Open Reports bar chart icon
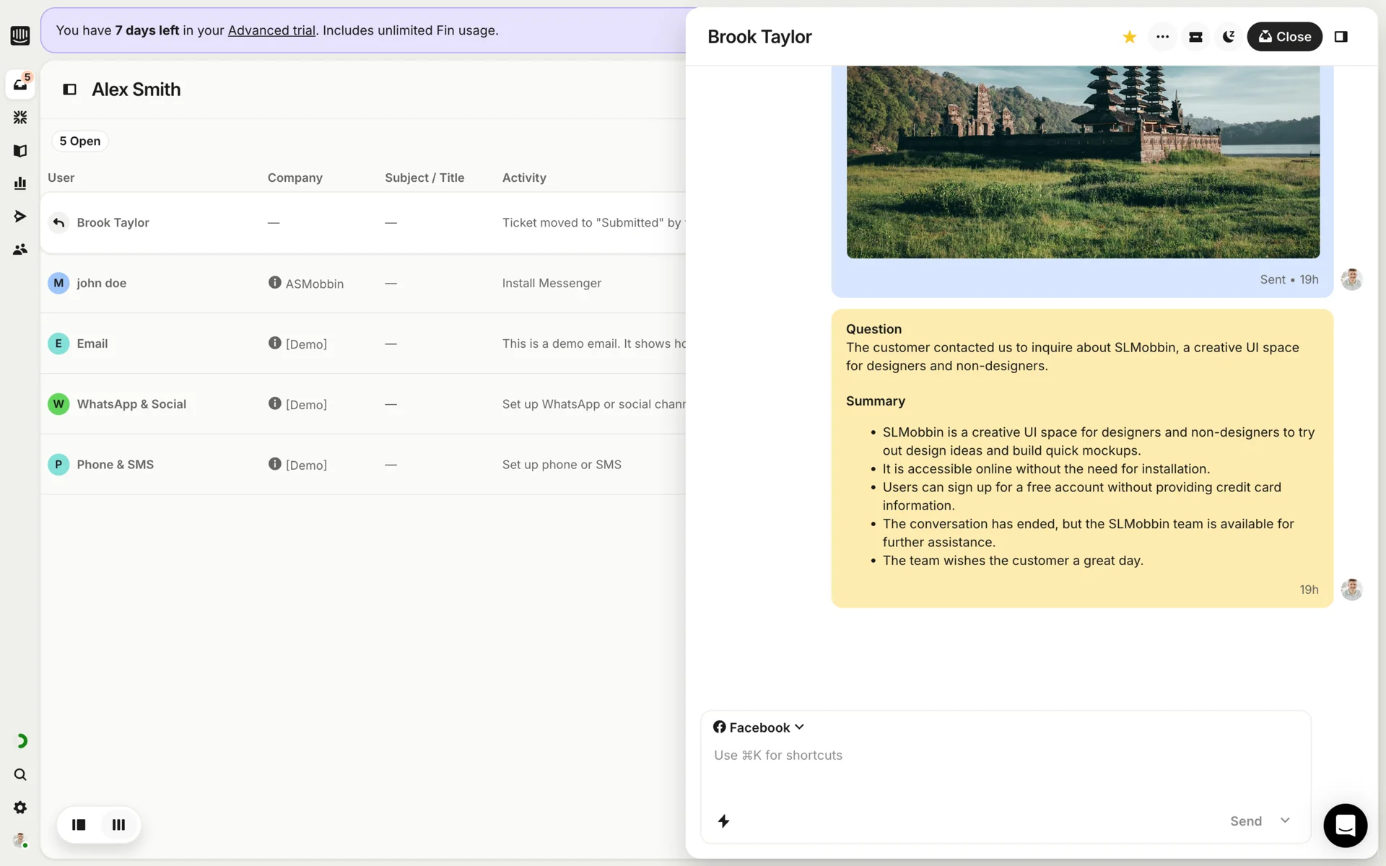 click(20, 183)
